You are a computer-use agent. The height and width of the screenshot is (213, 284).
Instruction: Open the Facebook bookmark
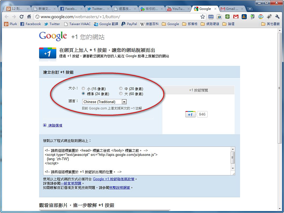(x=31, y=24)
